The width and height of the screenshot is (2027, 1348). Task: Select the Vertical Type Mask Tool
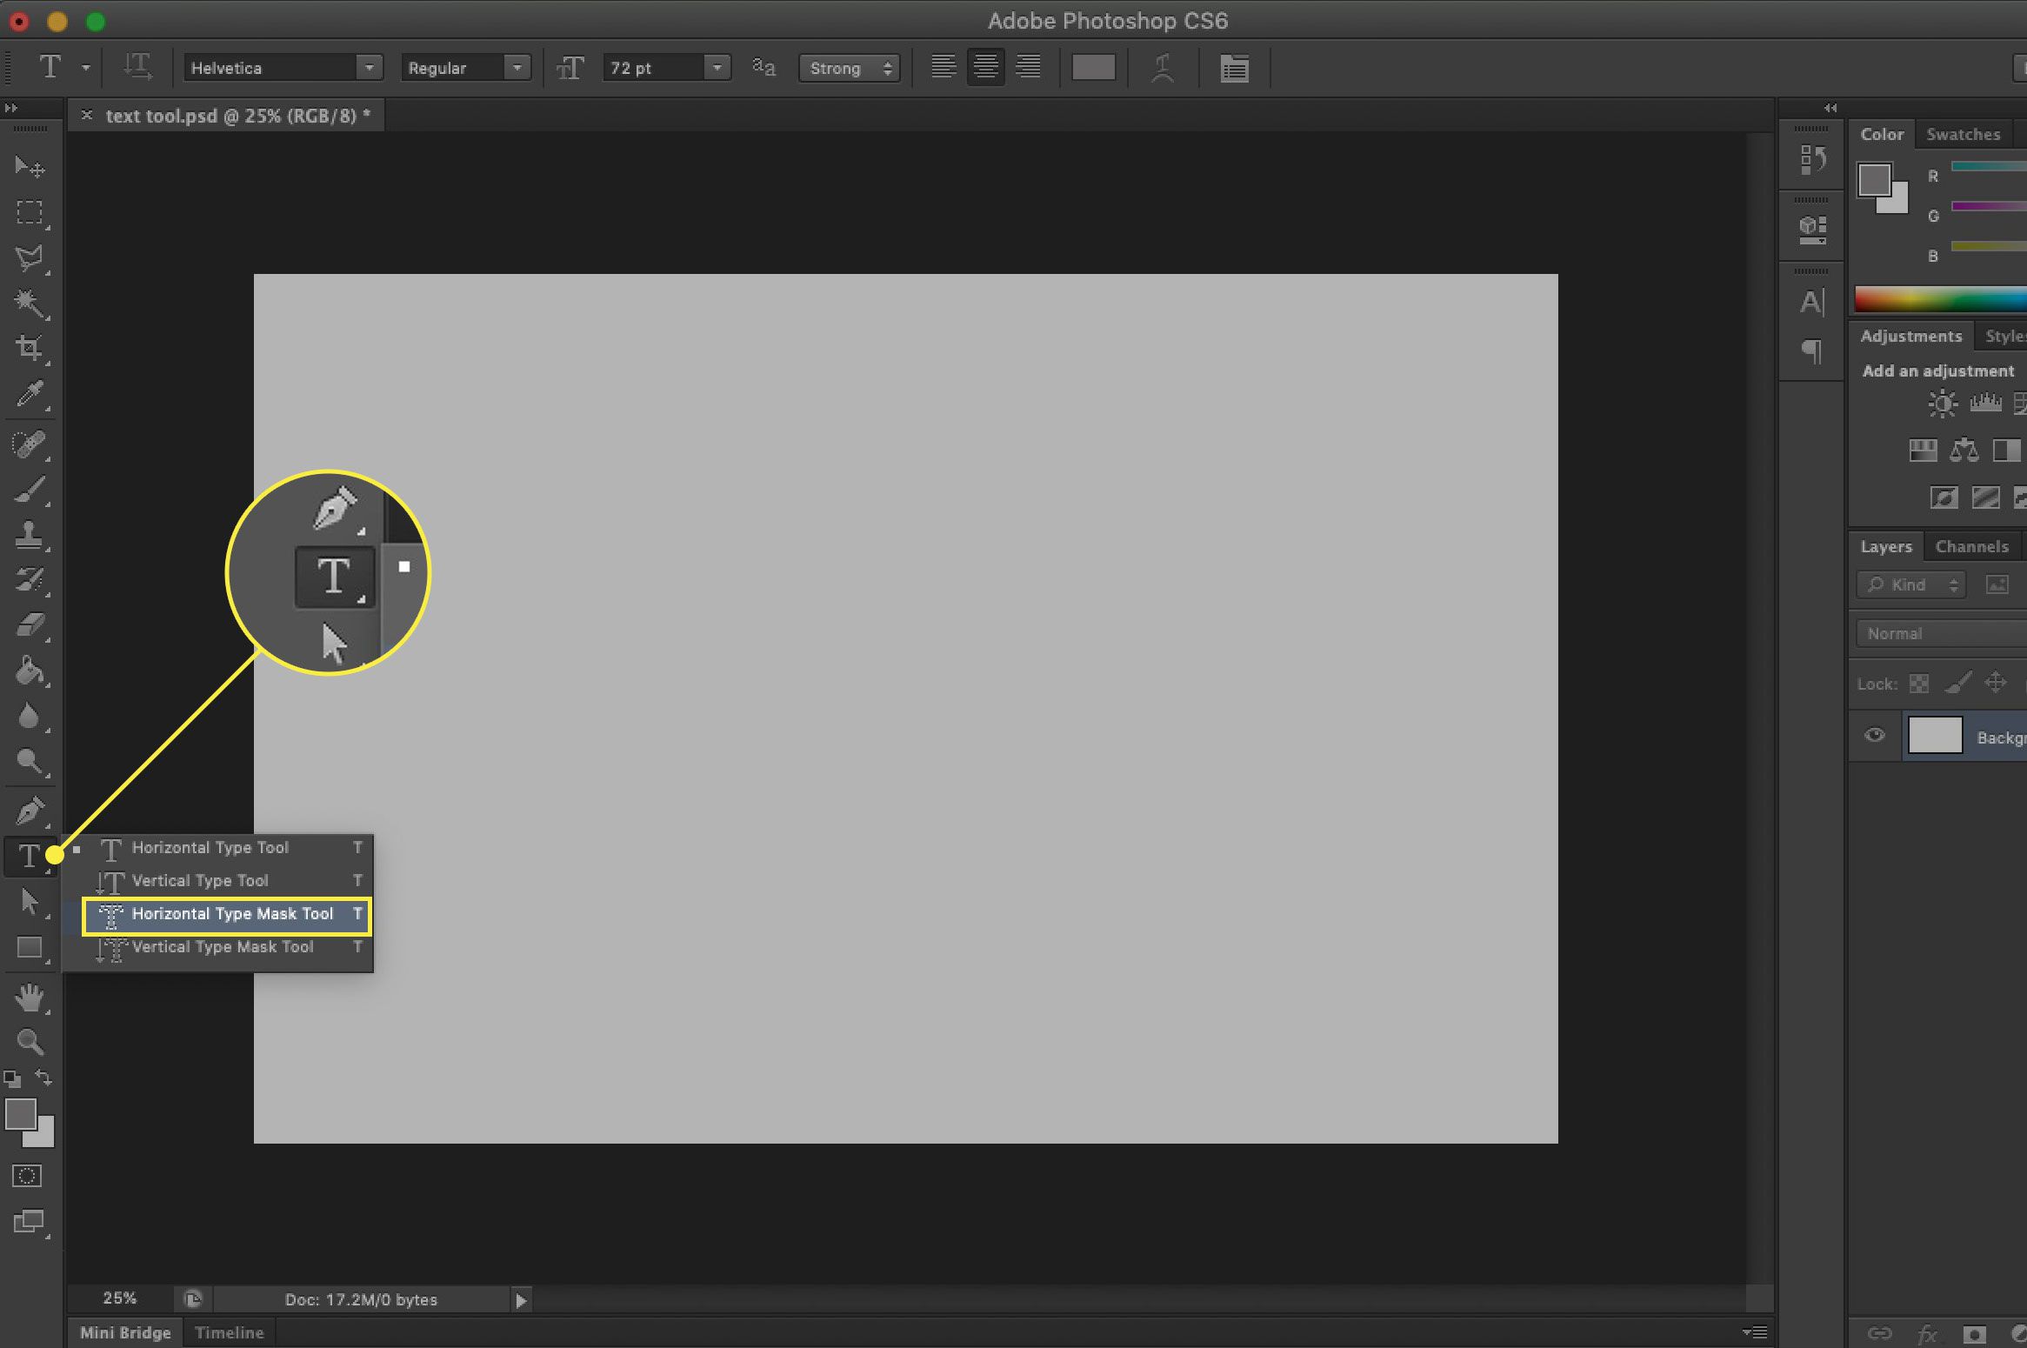pos(223,946)
